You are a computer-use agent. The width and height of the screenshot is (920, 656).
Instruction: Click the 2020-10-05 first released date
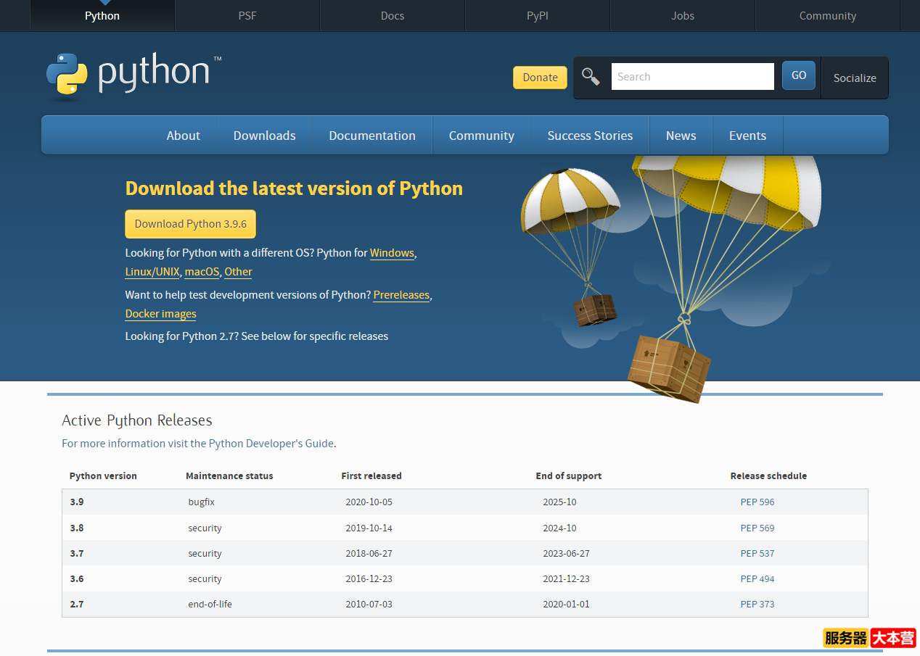pyautogui.click(x=369, y=502)
